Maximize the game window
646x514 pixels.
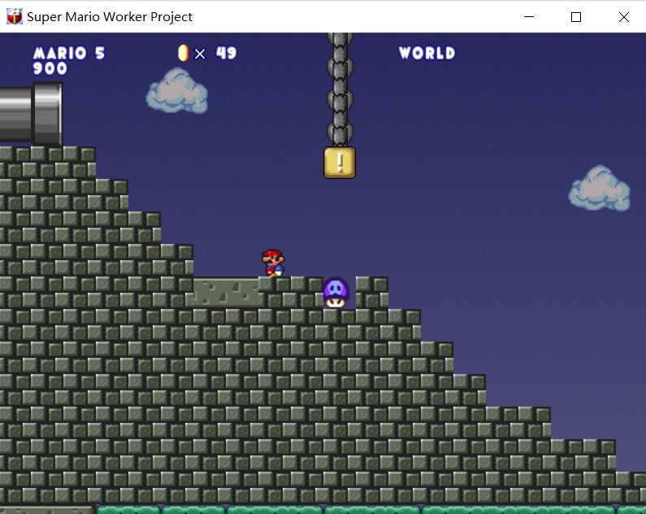[576, 17]
